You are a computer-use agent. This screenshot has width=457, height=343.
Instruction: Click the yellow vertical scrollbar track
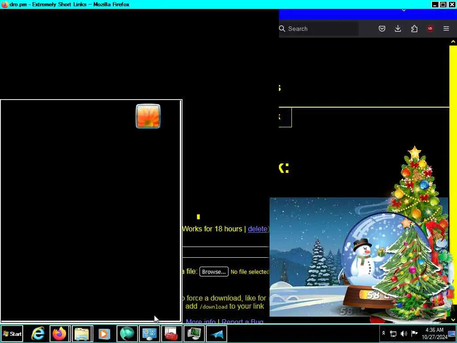[x=453, y=175]
